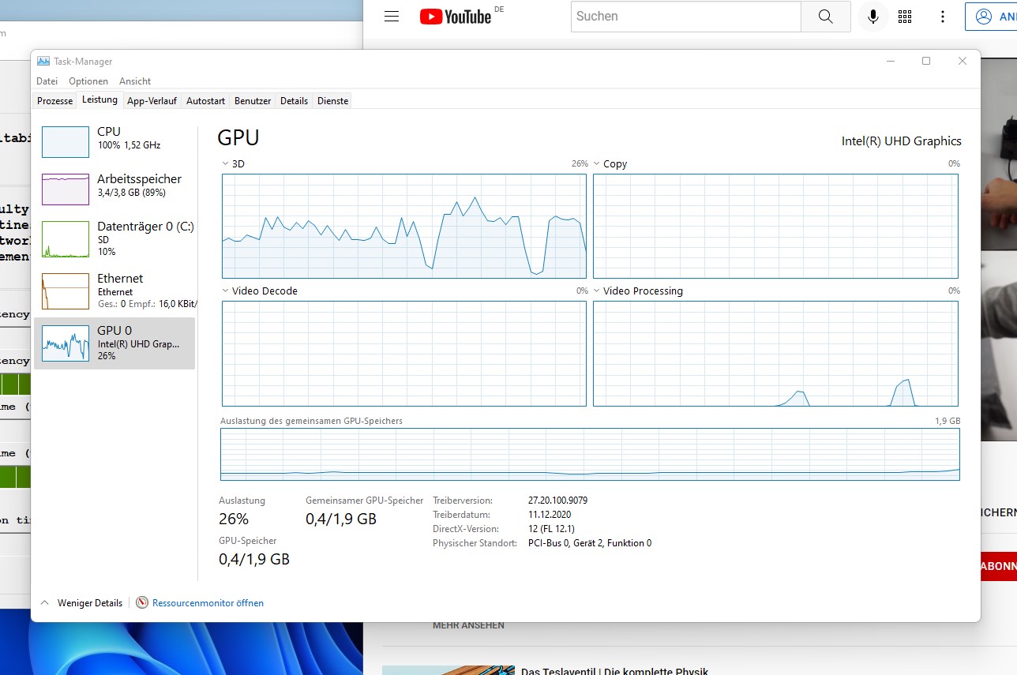The image size is (1017, 675).
Task: Switch to the Benutzer tab
Action: pyautogui.click(x=253, y=101)
